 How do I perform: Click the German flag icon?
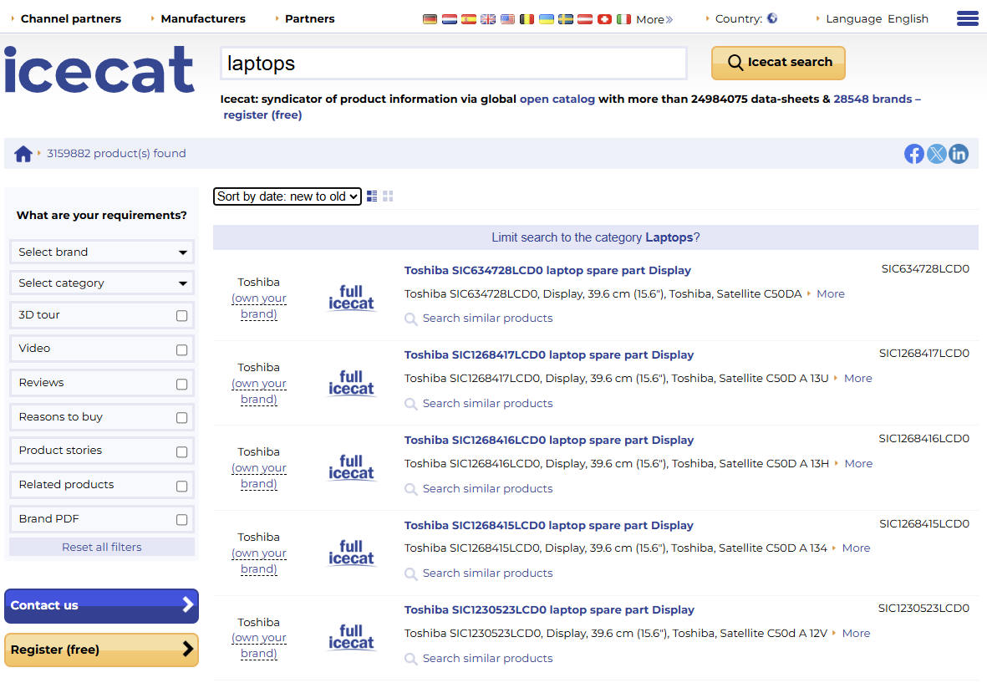430,19
